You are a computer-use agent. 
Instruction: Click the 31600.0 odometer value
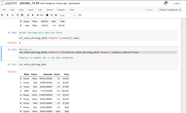coord(45,26)
